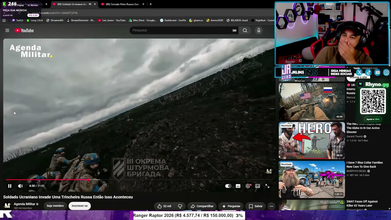Dislike the video
Screen dimensions: 391x220
point(180,206)
